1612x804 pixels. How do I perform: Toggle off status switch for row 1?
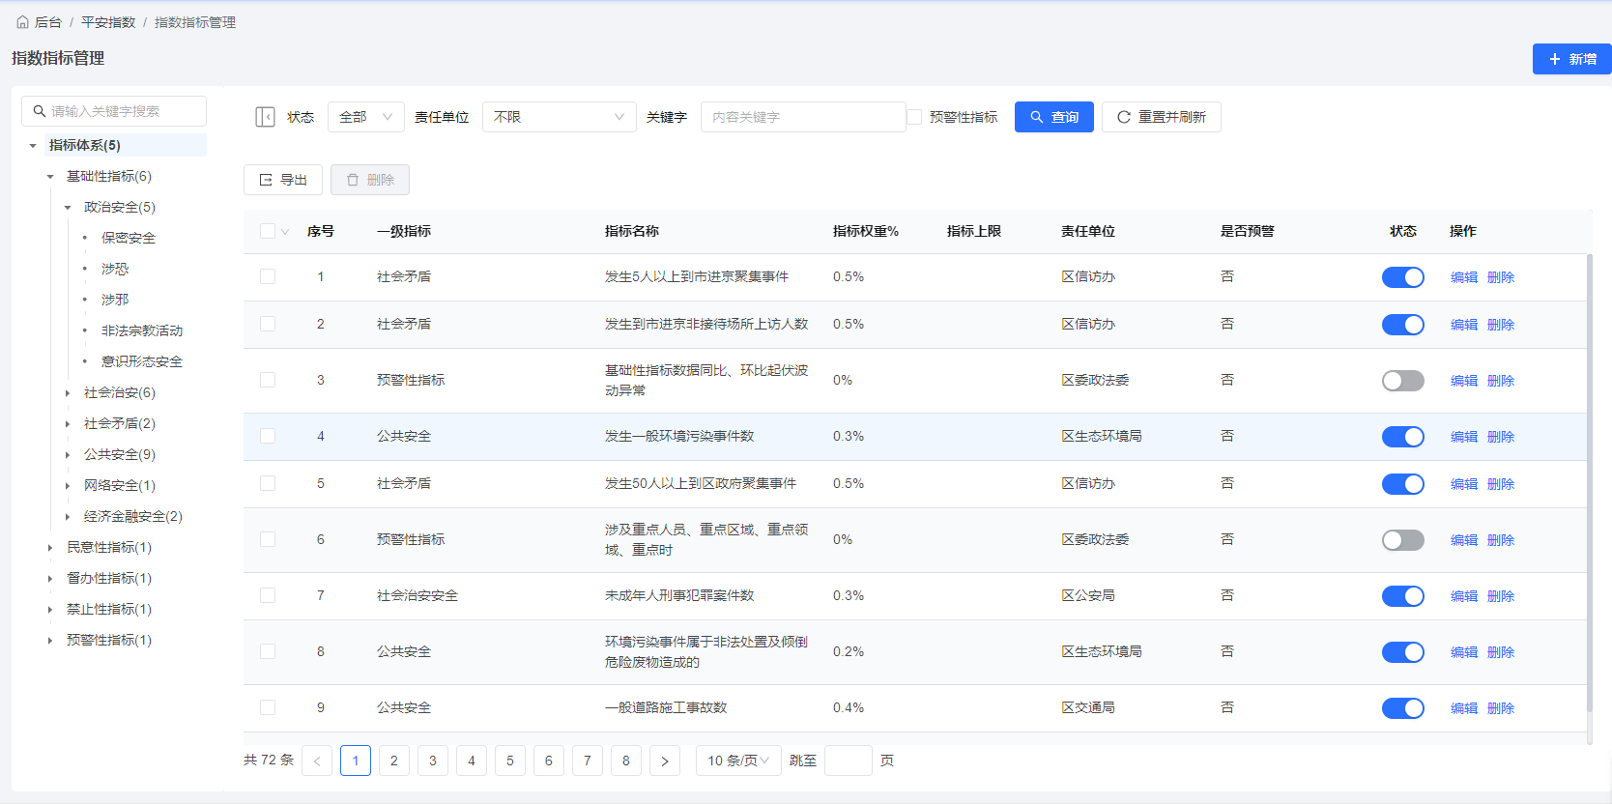pyautogui.click(x=1402, y=277)
